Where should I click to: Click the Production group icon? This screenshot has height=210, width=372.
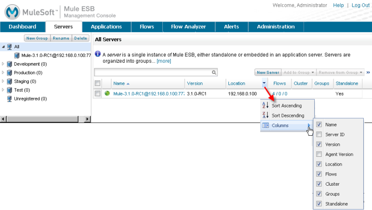(10, 73)
